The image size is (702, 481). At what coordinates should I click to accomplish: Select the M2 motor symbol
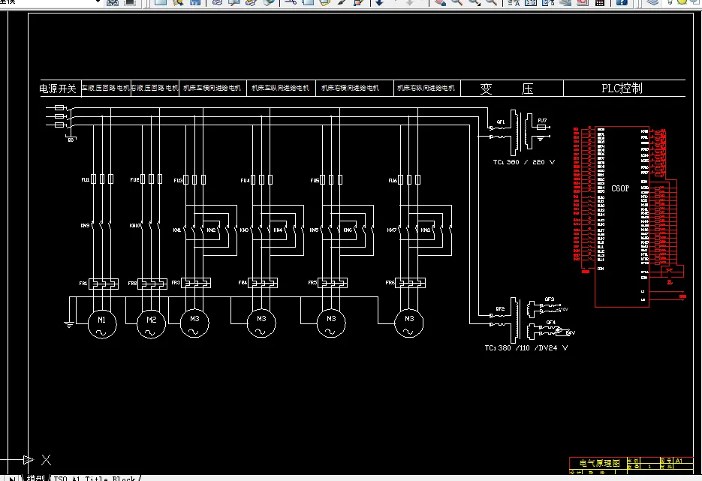[x=152, y=324]
